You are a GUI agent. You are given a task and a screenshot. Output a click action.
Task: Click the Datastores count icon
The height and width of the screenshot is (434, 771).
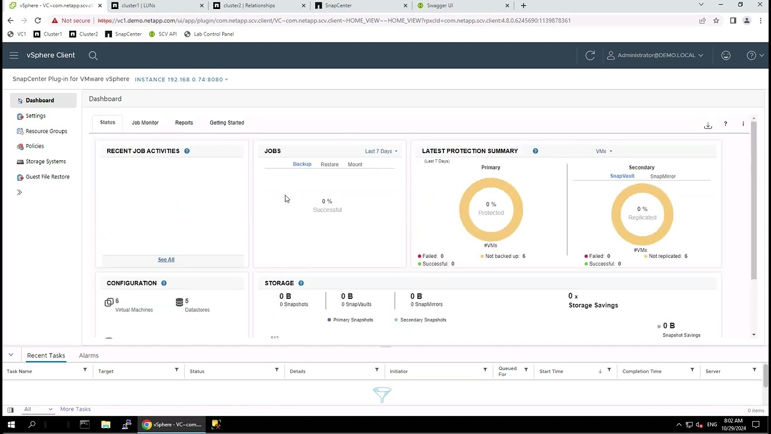pyautogui.click(x=179, y=302)
